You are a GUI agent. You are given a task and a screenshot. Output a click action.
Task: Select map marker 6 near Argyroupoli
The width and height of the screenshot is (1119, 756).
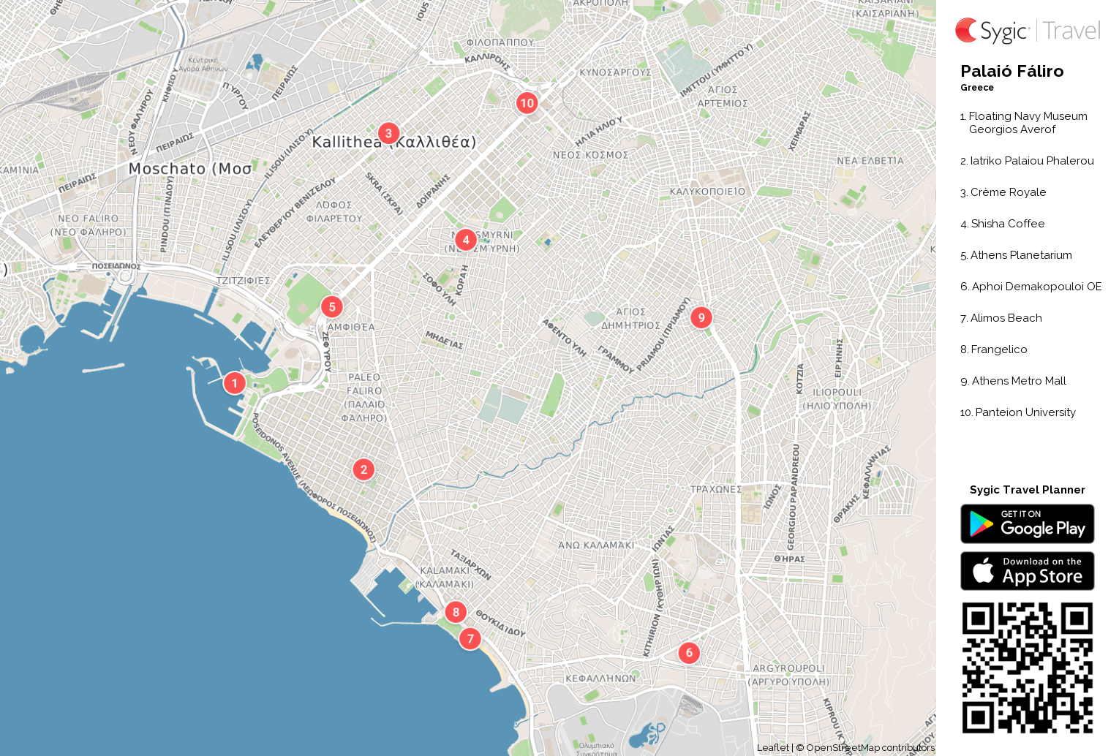click(689, 652)
